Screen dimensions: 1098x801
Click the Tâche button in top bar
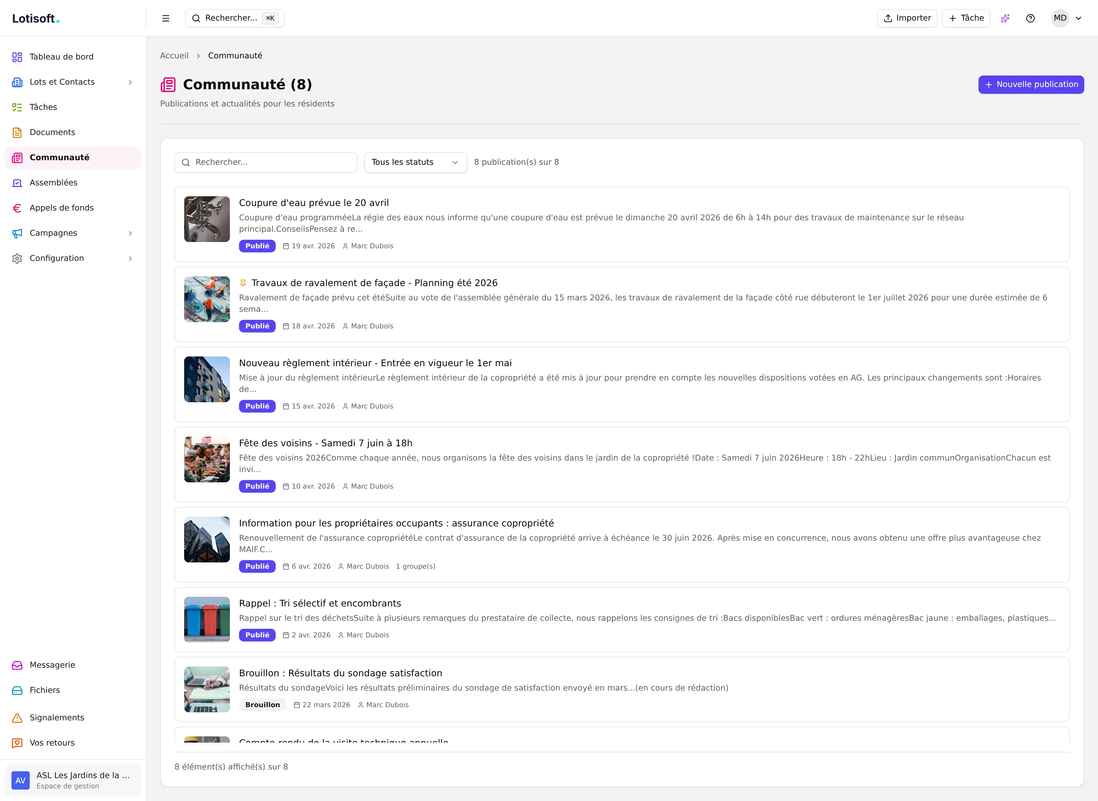point(966,18)
